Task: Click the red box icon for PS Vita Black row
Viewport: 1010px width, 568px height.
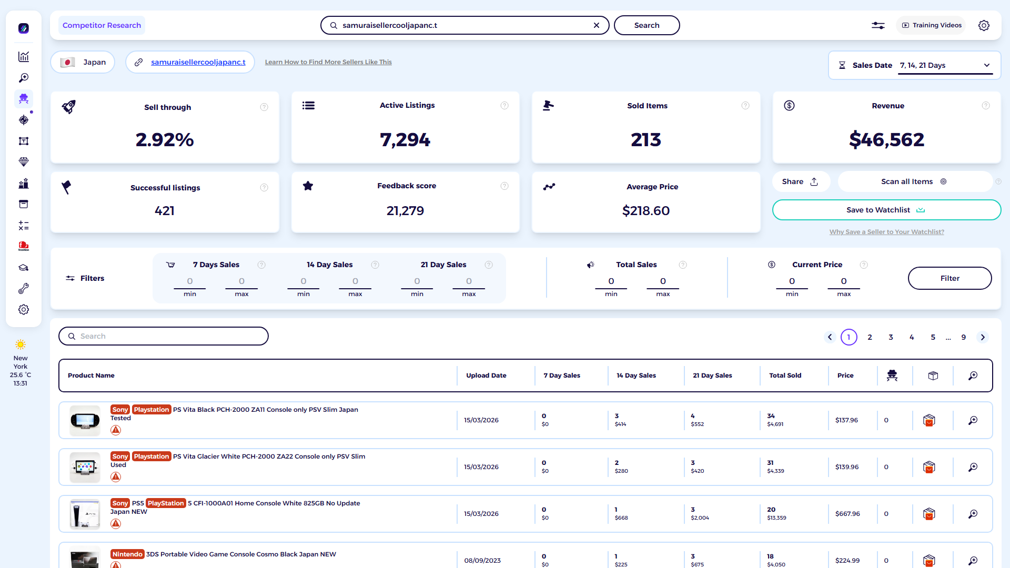Action: point(929,420)
